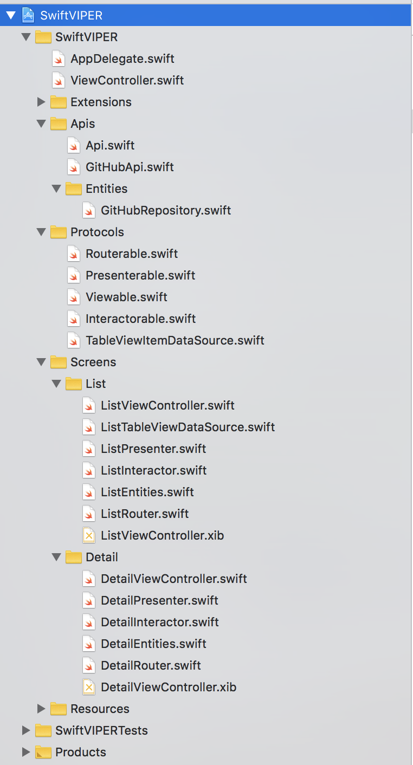Screen dimensions: 413x765
Task: Collapse the List folder triangle
Action: 56,384
